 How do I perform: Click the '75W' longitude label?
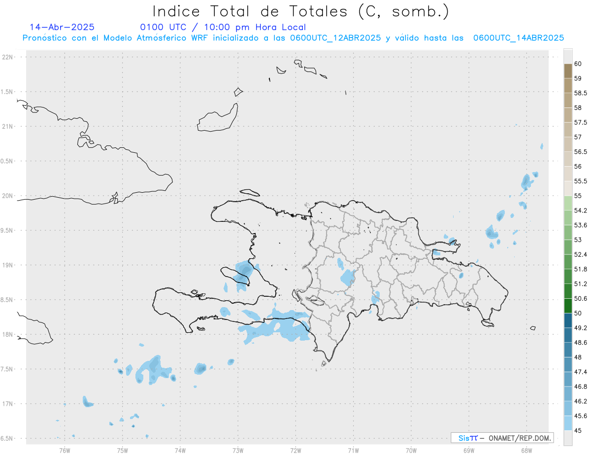123,450
